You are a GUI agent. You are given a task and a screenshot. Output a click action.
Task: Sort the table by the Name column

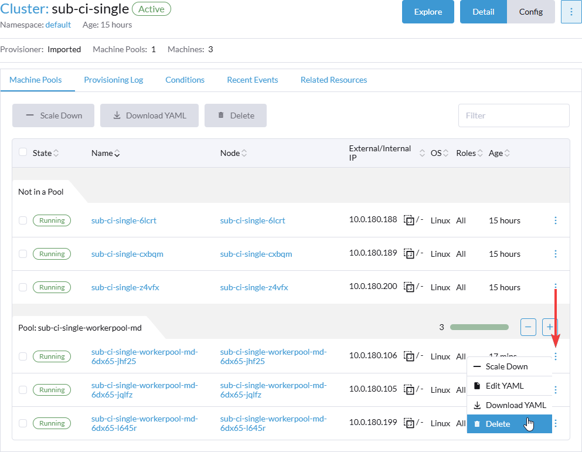(x=105, y=153)
